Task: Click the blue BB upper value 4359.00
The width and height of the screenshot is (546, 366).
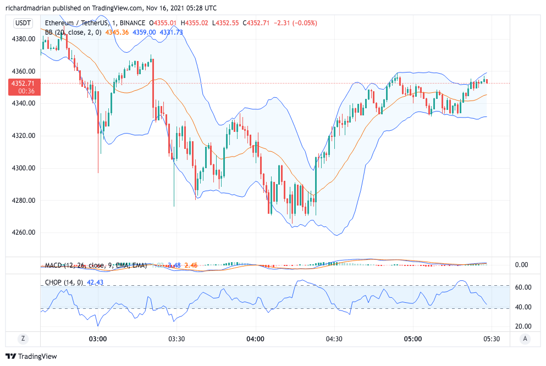Action: click(144, 32)
